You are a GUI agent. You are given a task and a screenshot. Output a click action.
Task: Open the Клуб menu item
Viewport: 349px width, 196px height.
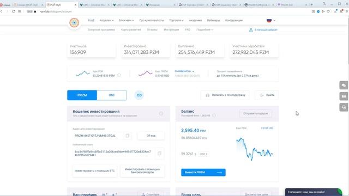[91, 21]
